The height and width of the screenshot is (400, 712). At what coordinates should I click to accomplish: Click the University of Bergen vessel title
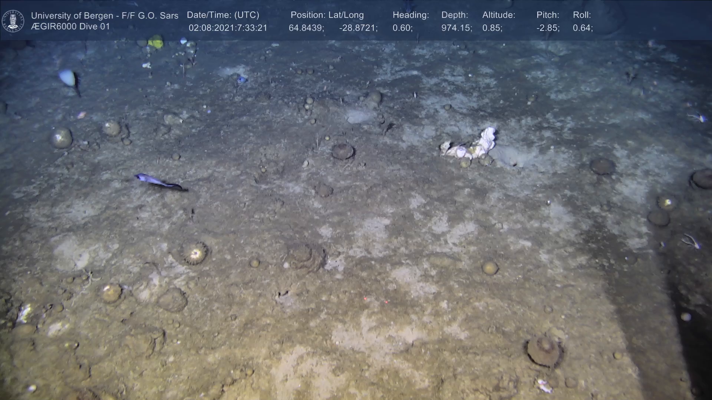105,16
